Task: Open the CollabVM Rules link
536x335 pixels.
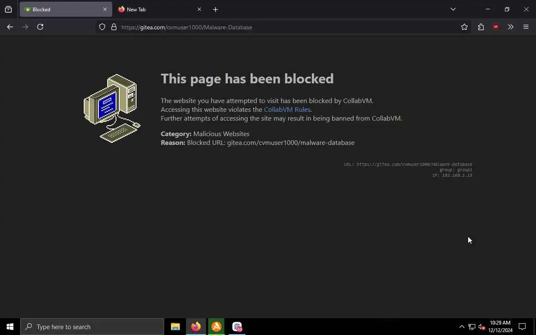Action: 287,109
